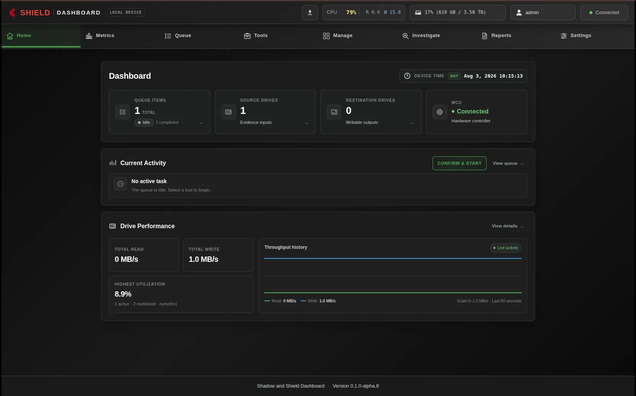Click the Destination Drives card drive icon
The height and width of the screenshot is (396, 636).
click(334, 112)
